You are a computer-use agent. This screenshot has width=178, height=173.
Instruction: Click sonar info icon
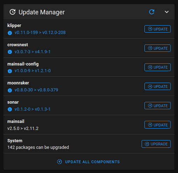10,109
